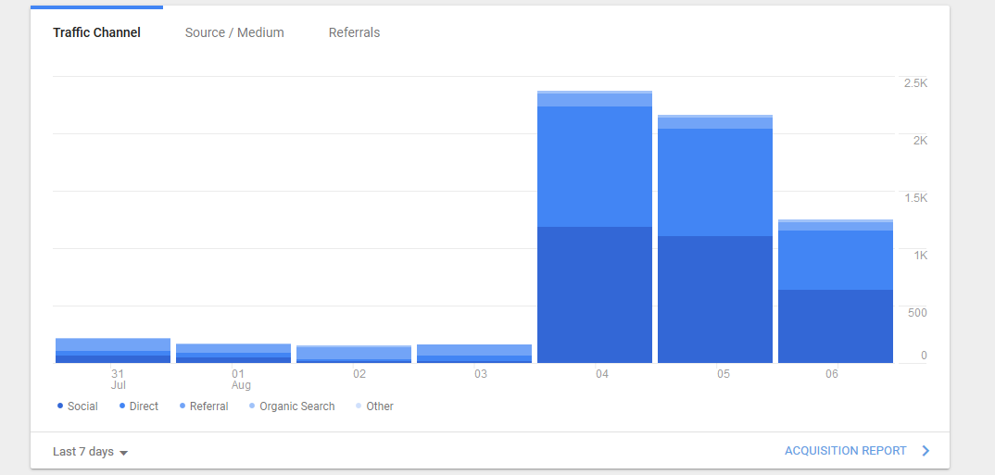Click the Referral legend label
Screen dimensions: 995x475
[x=208, y=406]
